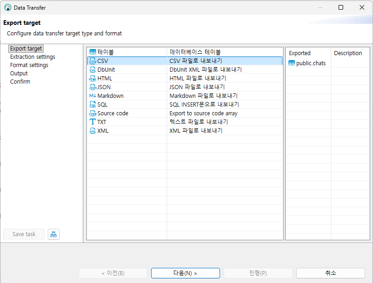Image resolution: width=373 pixels, height=283 pixels.
Task: Click the Data Transfer window title icon
Action: pyautogui.click(x=8, y=8)
